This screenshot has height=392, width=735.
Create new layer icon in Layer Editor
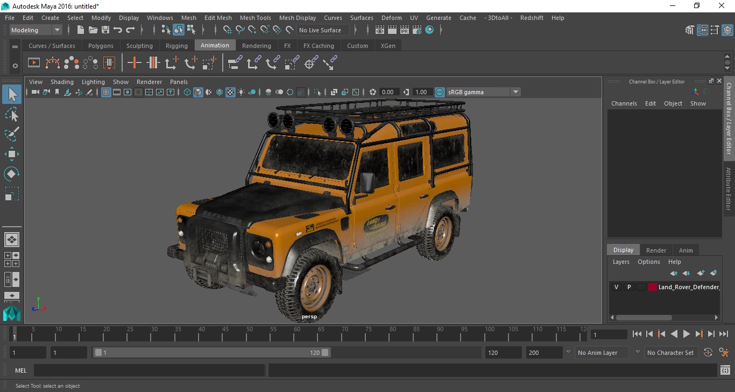point(701,273)
